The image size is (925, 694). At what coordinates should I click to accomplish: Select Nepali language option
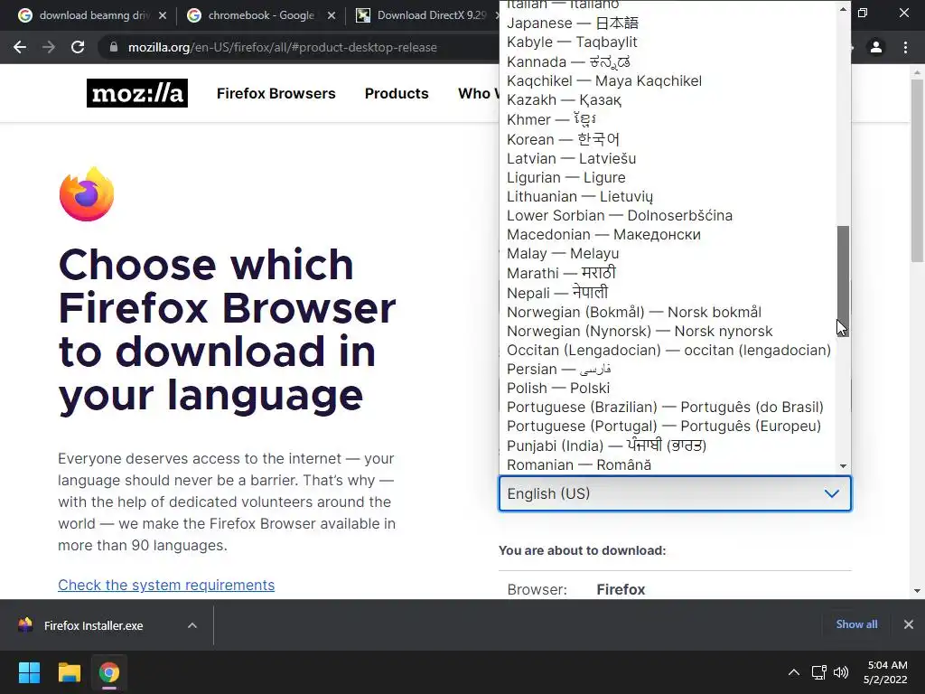point(668,292)
